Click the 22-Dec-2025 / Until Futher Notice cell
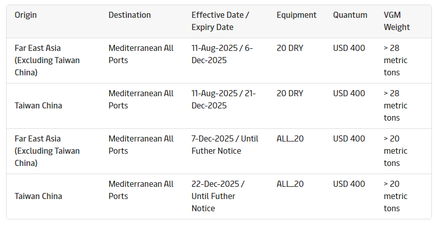Image resolution: width=438 pixels, height=225 pixels. [218, 196]
